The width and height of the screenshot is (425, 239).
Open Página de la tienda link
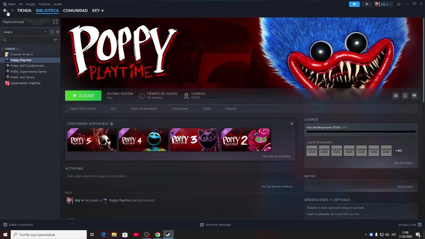pos(83,109)
